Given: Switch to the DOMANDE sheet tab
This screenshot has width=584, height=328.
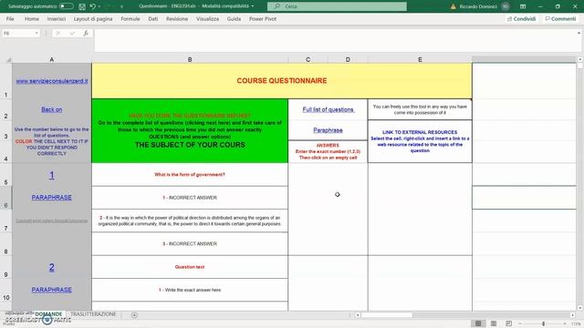Looking at the screenshot, I should (x=48, y=314).
